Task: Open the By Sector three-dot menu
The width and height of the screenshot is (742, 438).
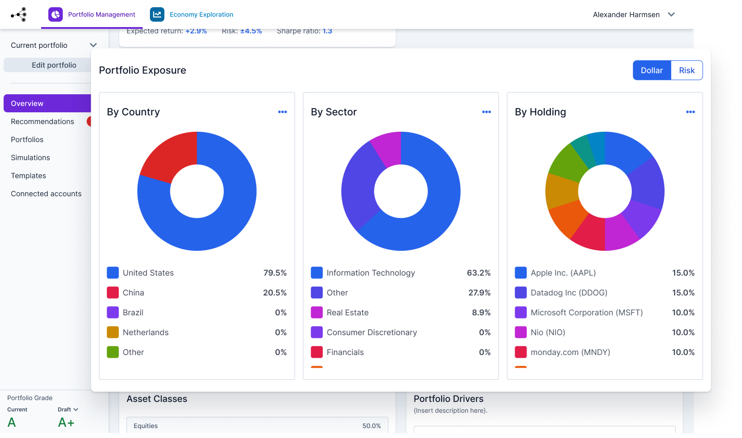Action: pyautogui.click(x=486, y=112)
